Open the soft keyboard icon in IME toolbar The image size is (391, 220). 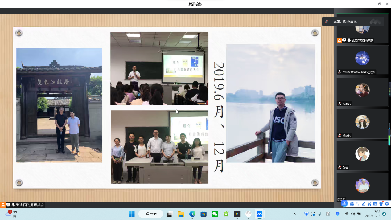click(375, 204)
